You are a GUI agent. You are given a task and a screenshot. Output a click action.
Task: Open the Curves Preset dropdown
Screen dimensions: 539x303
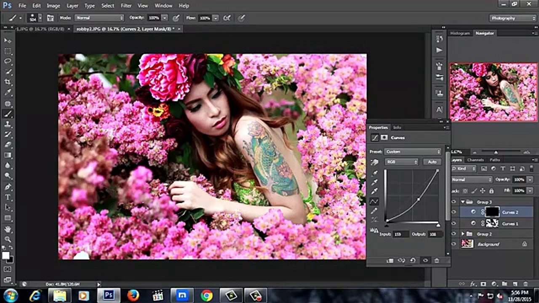412,151
